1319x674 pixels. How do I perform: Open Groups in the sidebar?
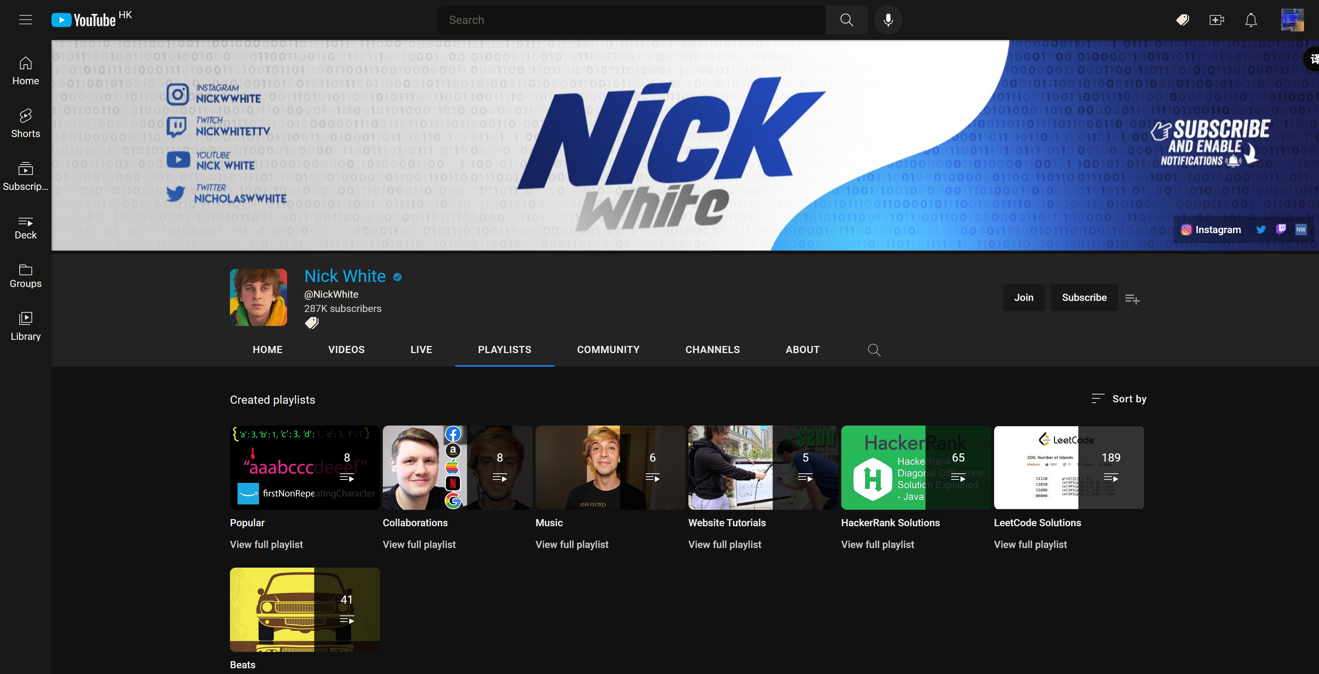[26, 276]
